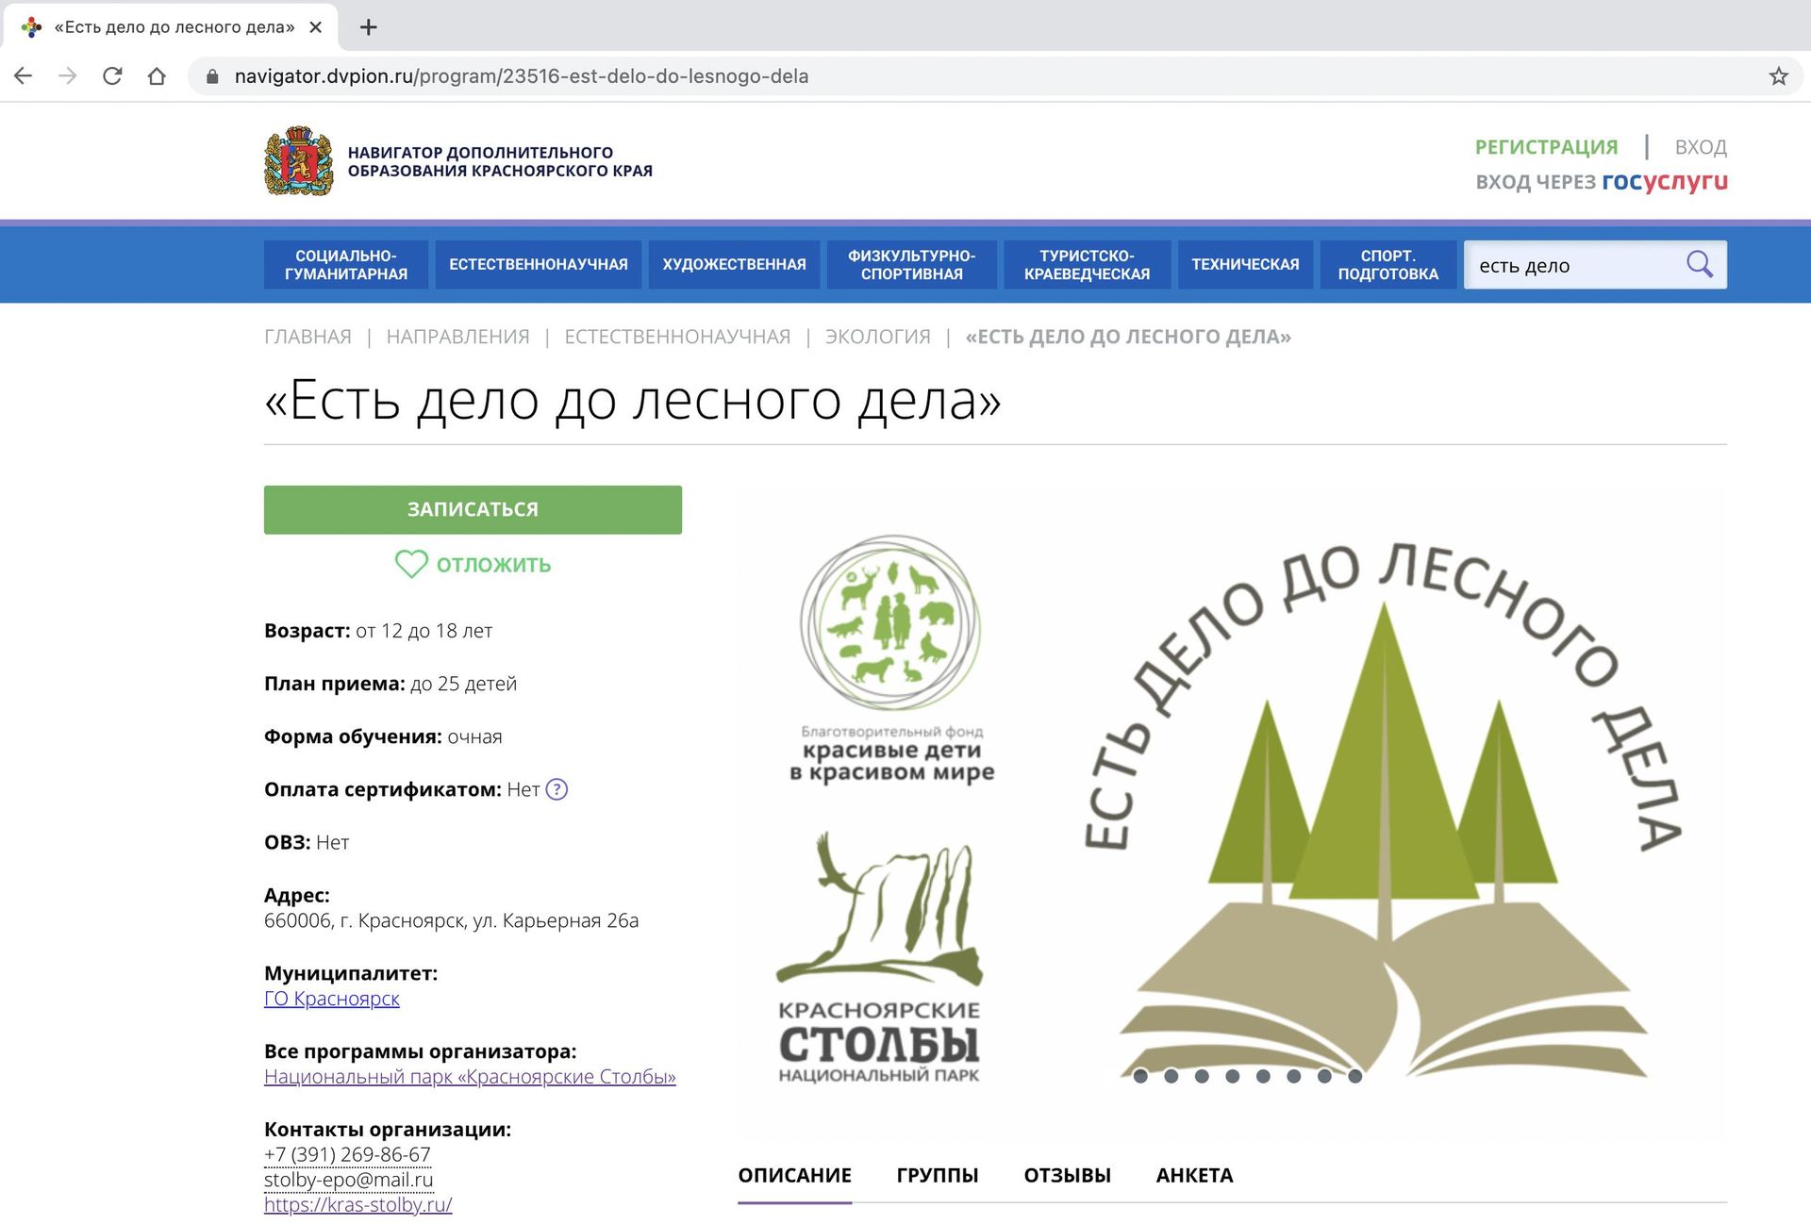Open a new browser tab
Screen dimensions: 1811x1224
tap(369, 27)
